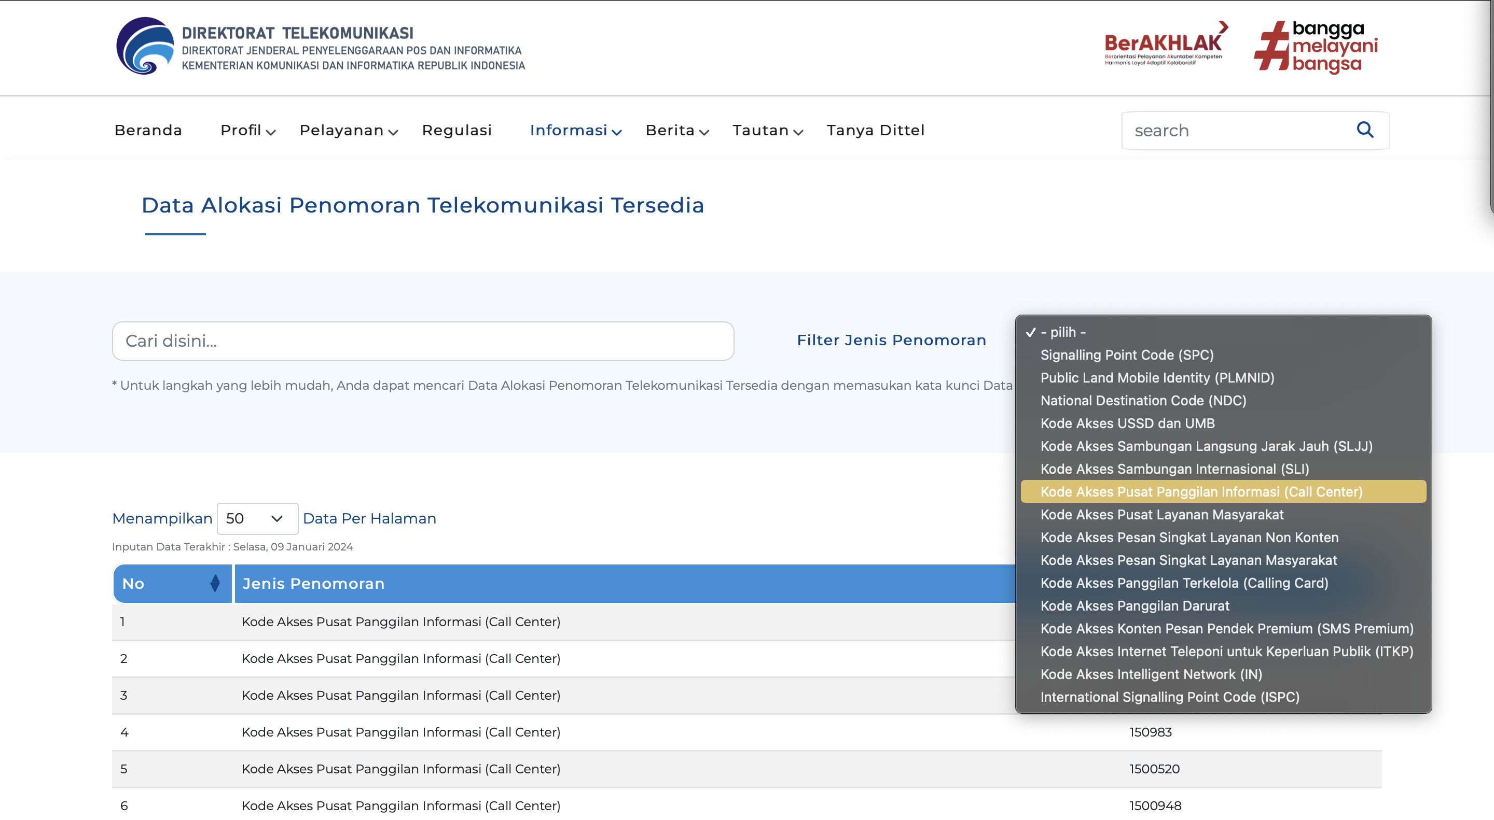1494x820 pixels.
Task: Select Kode Akses Sambungan Internasional (SLI)
Action: (1223, 469)
